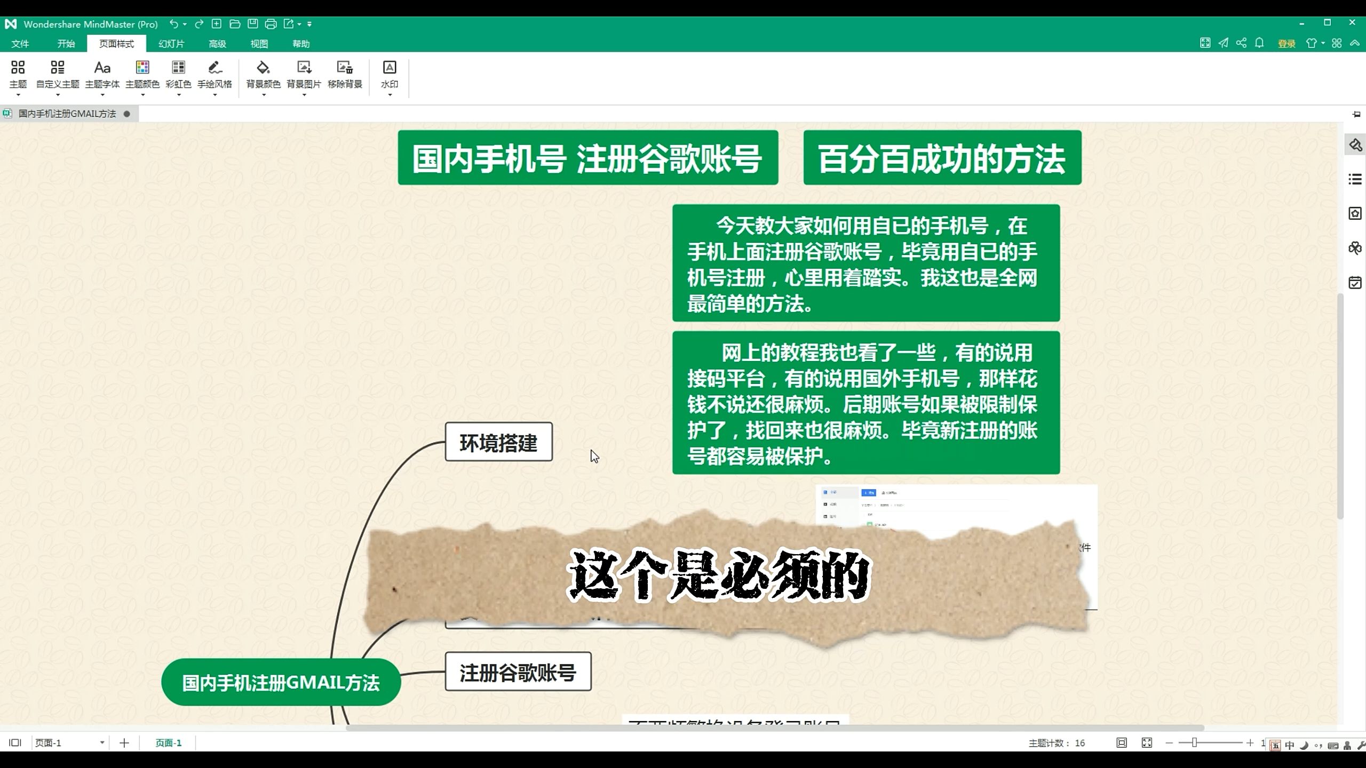1366x768 pixels.
Task: Pin the panel using the pin icon
Action: tap(1356, 114)
